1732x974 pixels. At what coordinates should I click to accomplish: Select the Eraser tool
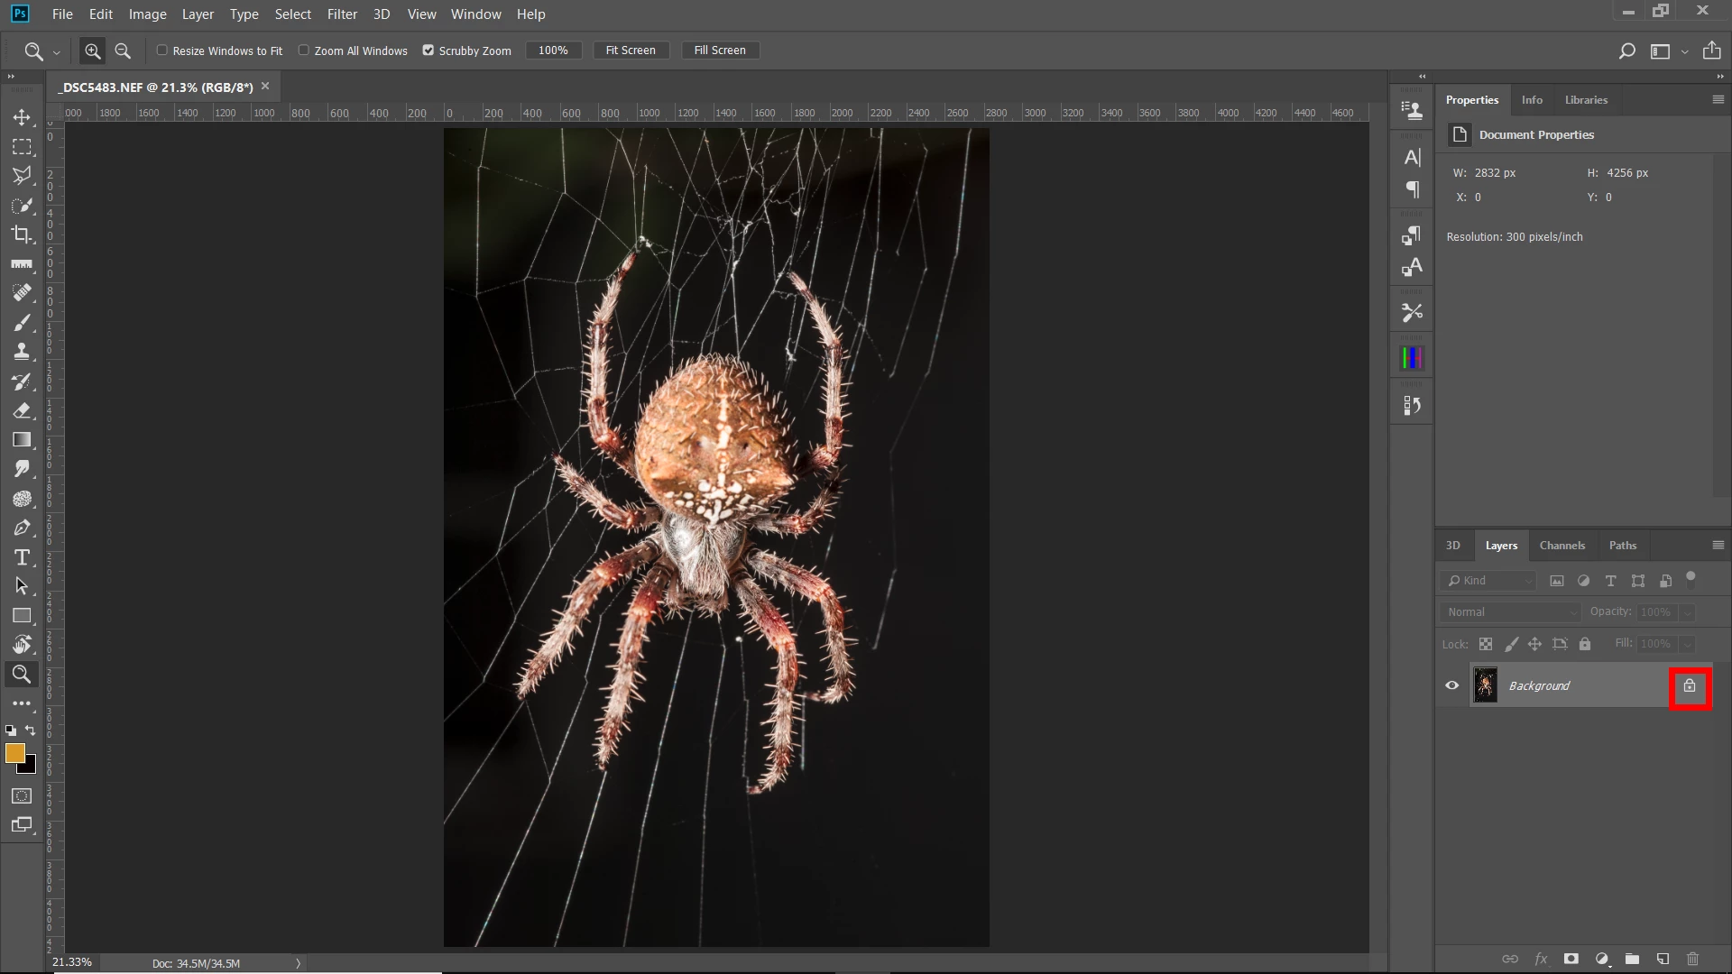[22, 410]
